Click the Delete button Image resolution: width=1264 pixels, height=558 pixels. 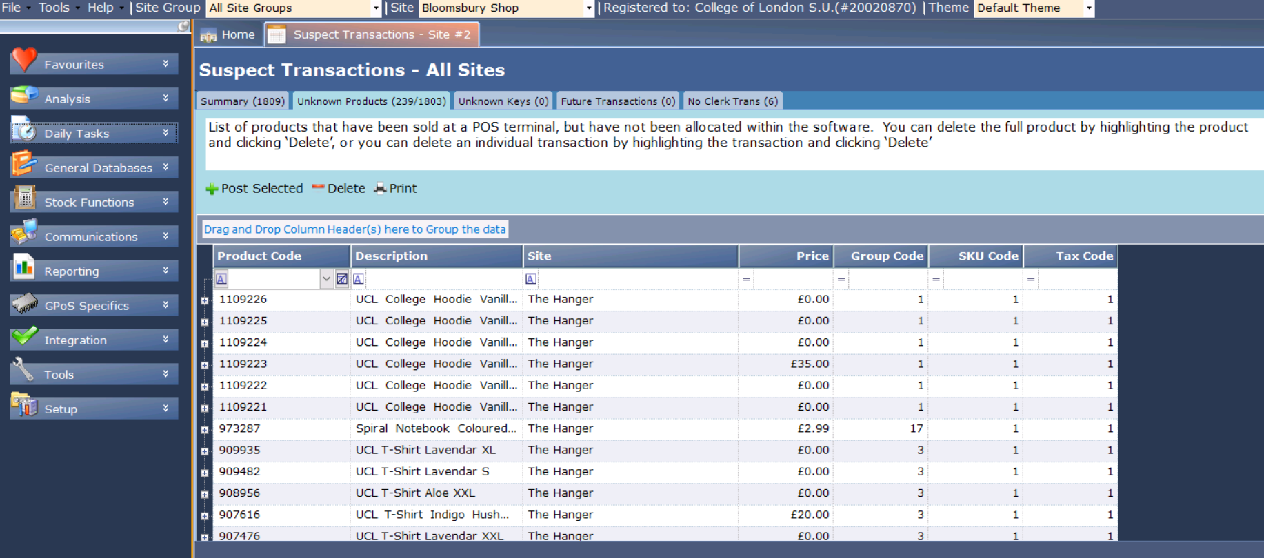[x=339, y=189]
